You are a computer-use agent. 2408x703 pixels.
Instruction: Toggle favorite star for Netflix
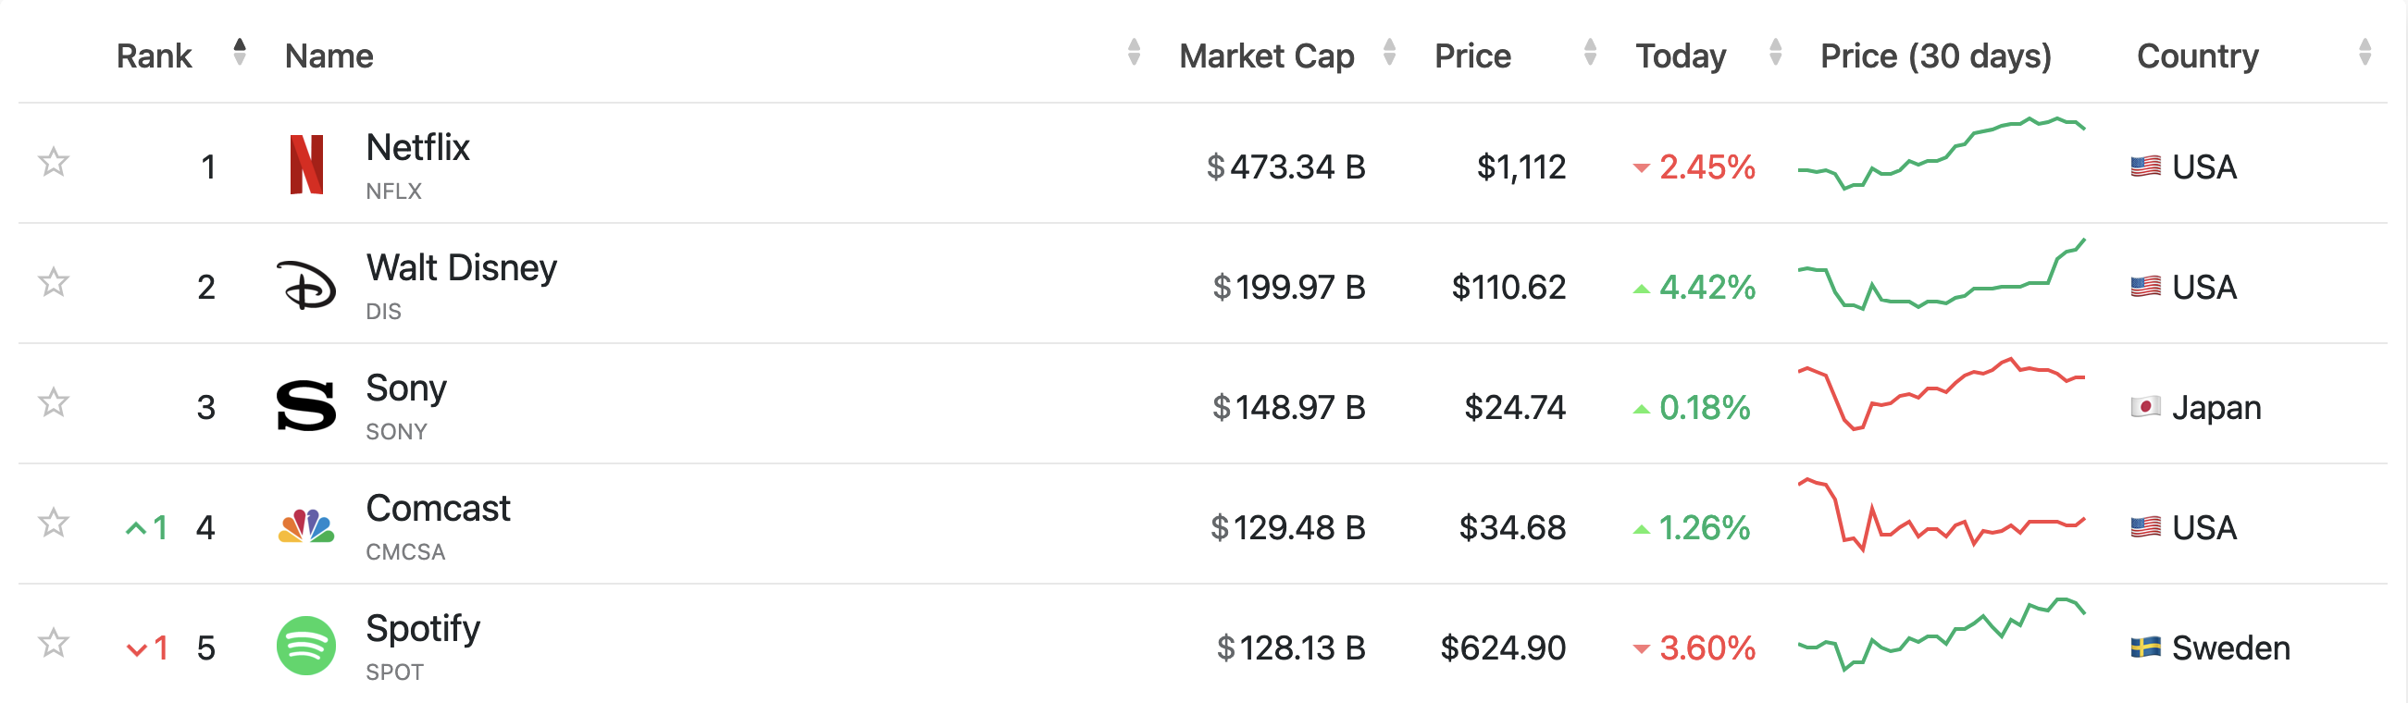54,163
